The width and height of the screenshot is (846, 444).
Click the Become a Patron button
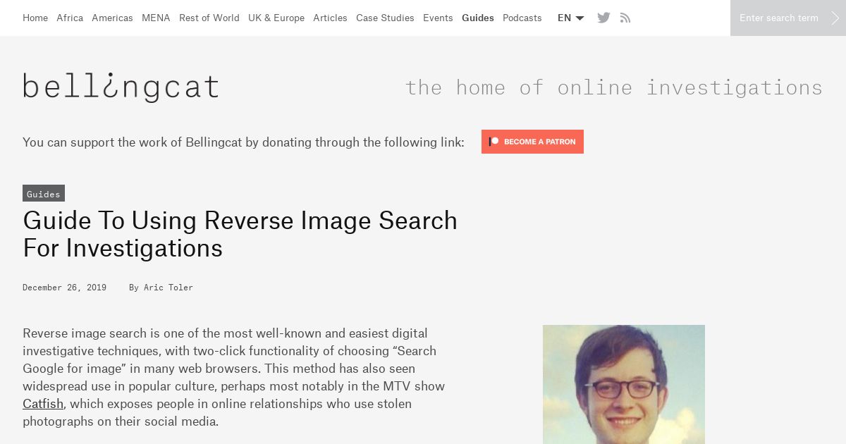pyautogui.click(x=532, y=142)
